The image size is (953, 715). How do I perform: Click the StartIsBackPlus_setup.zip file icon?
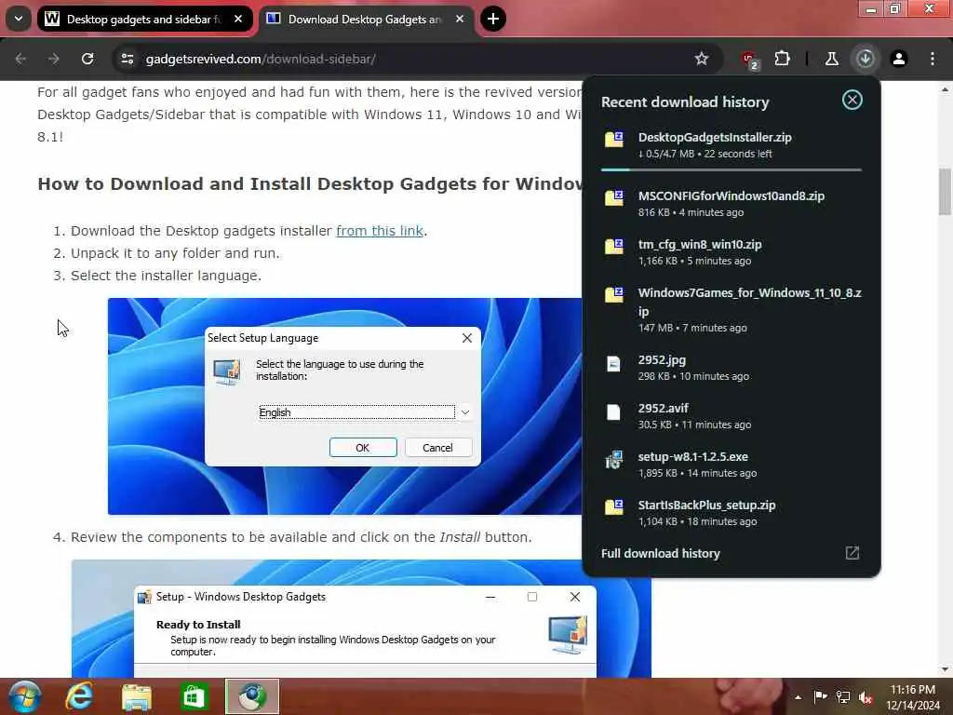[614, 507]
